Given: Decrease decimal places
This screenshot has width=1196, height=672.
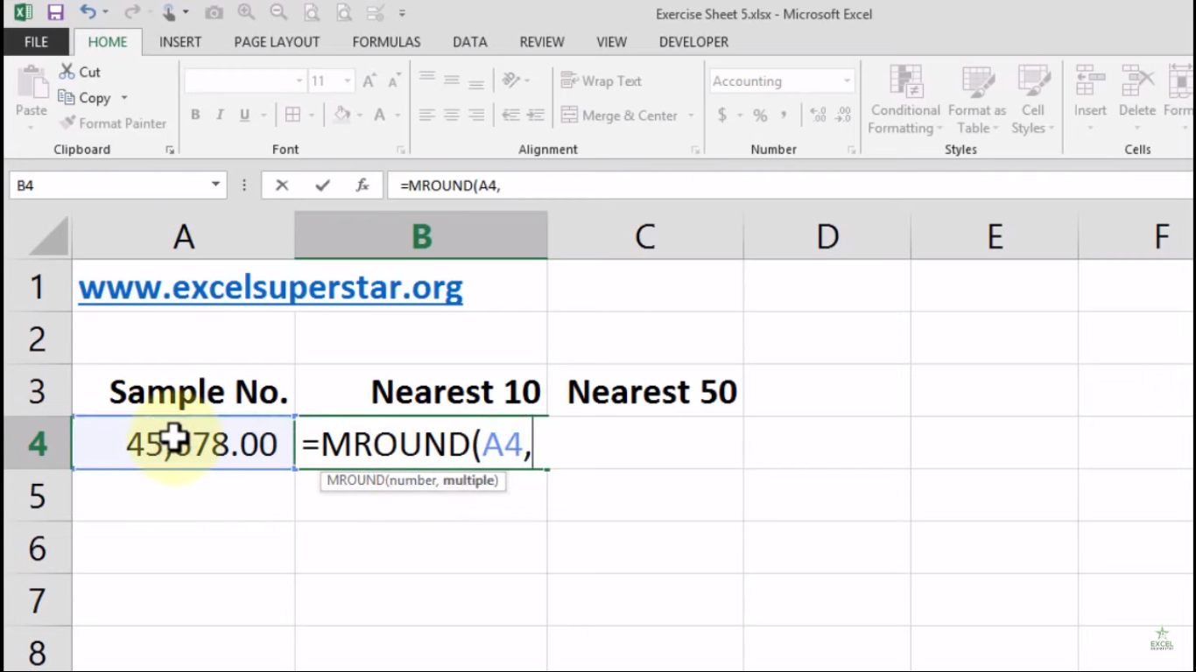Looking at the screenshot, I should [843, 115].
